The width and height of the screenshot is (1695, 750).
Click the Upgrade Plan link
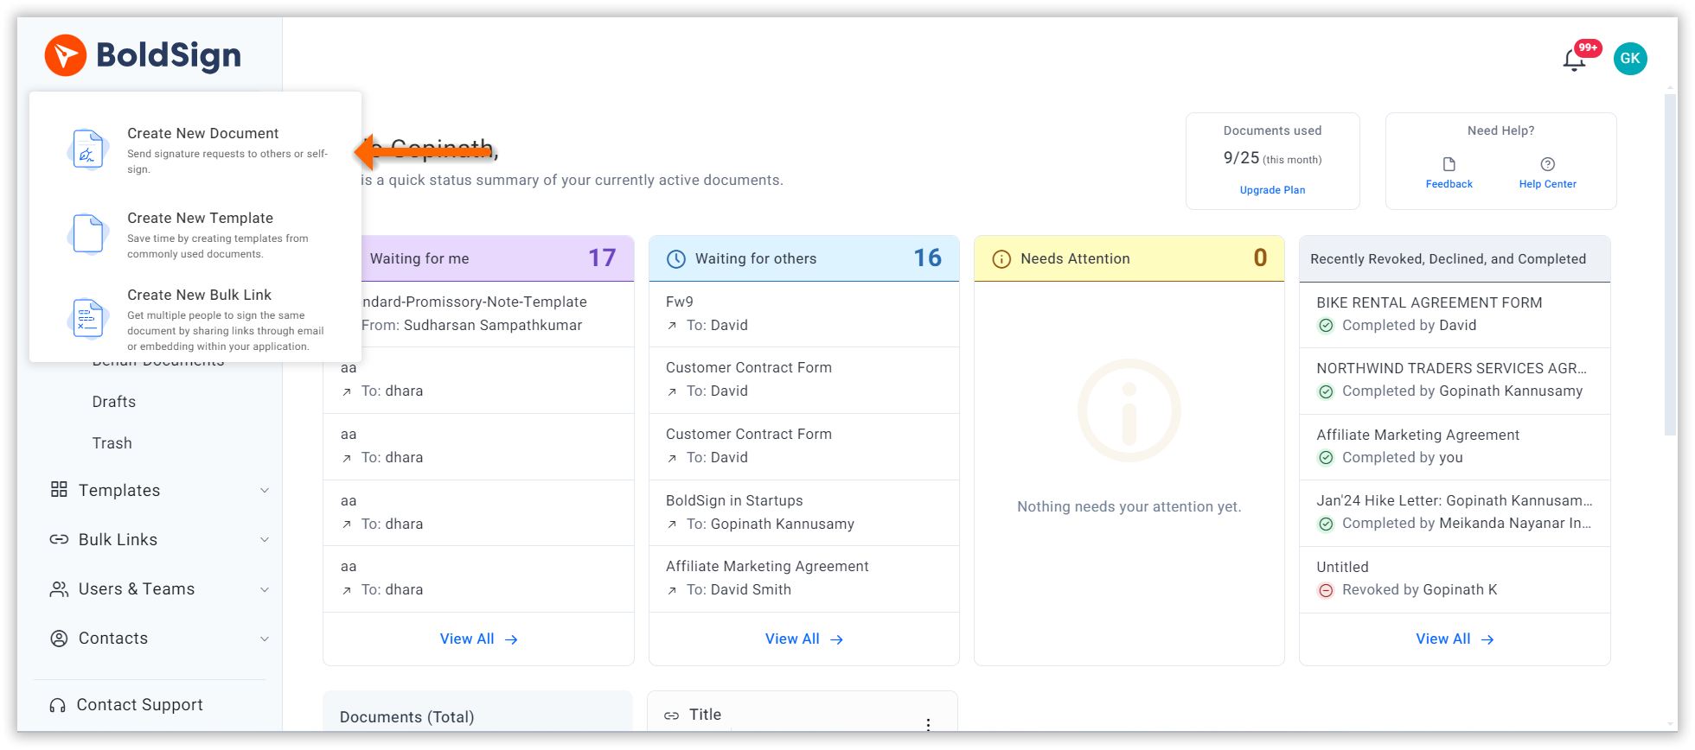[x=1272, y=190]
